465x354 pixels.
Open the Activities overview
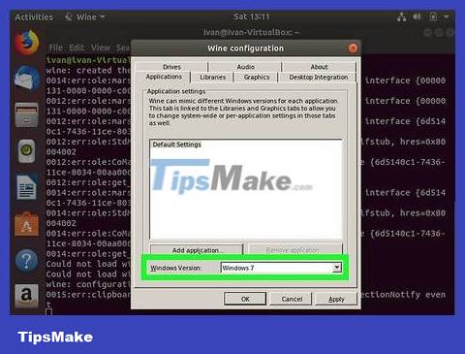(x=34, y=17)
